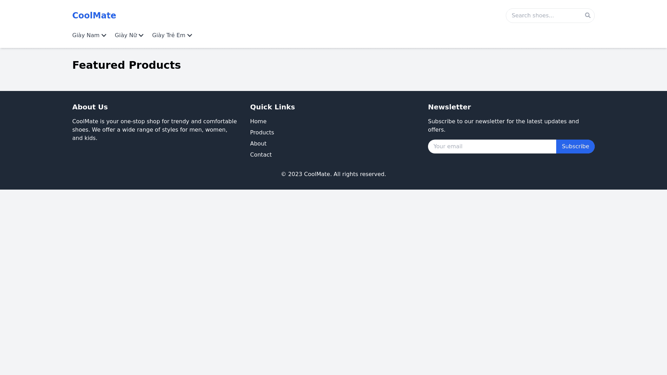Open the Giày Nam menu label

tap(86, 35)
